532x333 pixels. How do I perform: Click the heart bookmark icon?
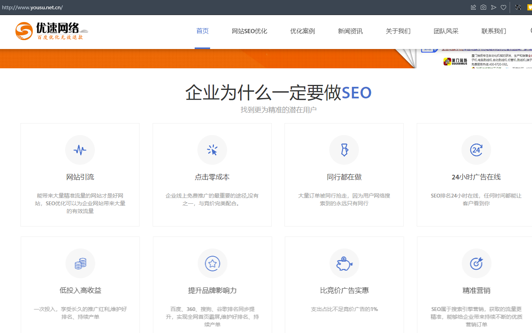[503, 7]
